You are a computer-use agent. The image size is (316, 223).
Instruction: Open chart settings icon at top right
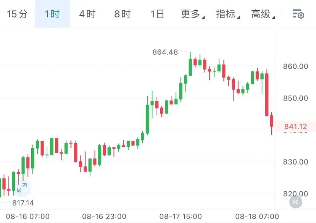click(x=298, y=14)
